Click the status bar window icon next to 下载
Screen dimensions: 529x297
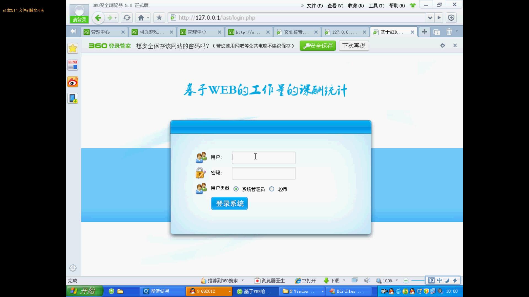(x=355, y=280)
